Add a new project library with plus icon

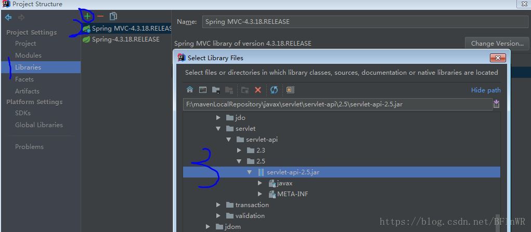tap(88, 16)
